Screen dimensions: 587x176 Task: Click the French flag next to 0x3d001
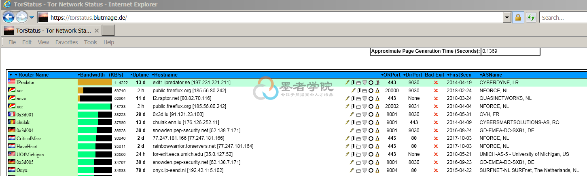[x=12, y=114]
